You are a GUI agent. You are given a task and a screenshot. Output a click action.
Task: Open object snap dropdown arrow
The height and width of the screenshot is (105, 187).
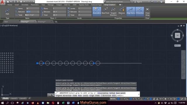tap(148, 99)
